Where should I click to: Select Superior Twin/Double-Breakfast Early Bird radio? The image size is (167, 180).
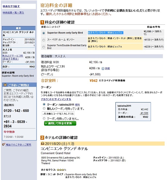pyautogui.click(x=44, y=47)
